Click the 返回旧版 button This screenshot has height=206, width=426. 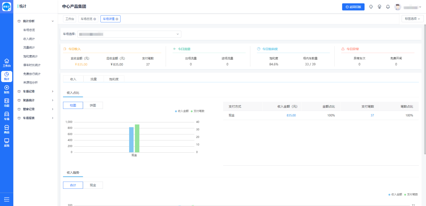click(x=353, y=7)
